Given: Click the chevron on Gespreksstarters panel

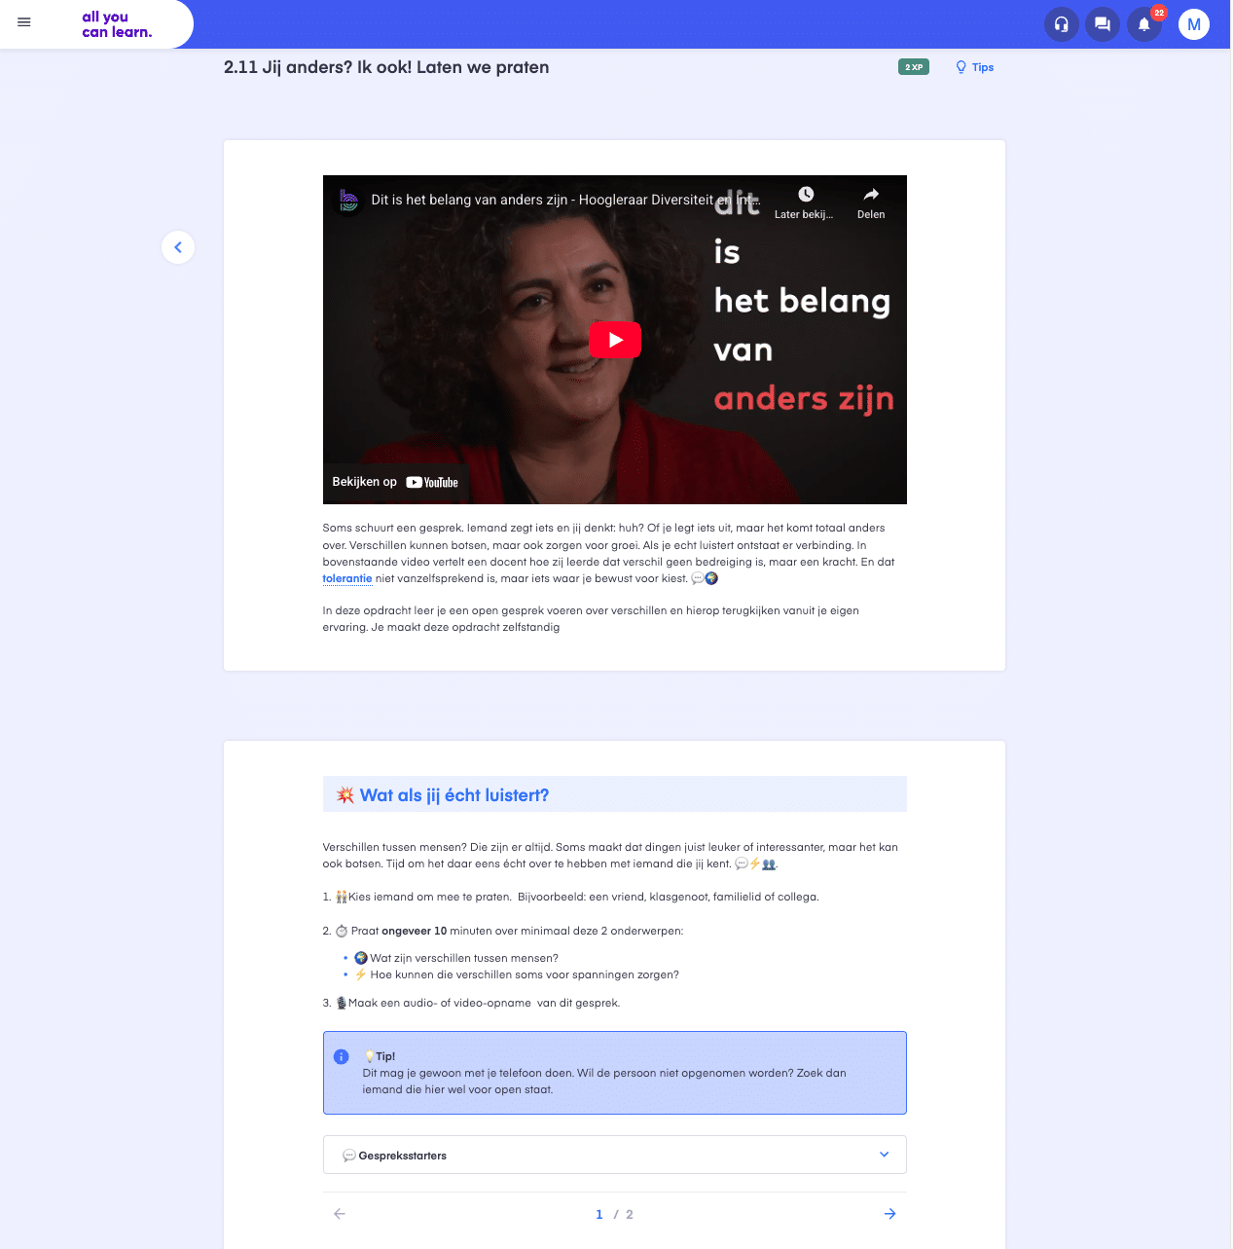Looking at the screenshot, I should tap(885, 1155).
